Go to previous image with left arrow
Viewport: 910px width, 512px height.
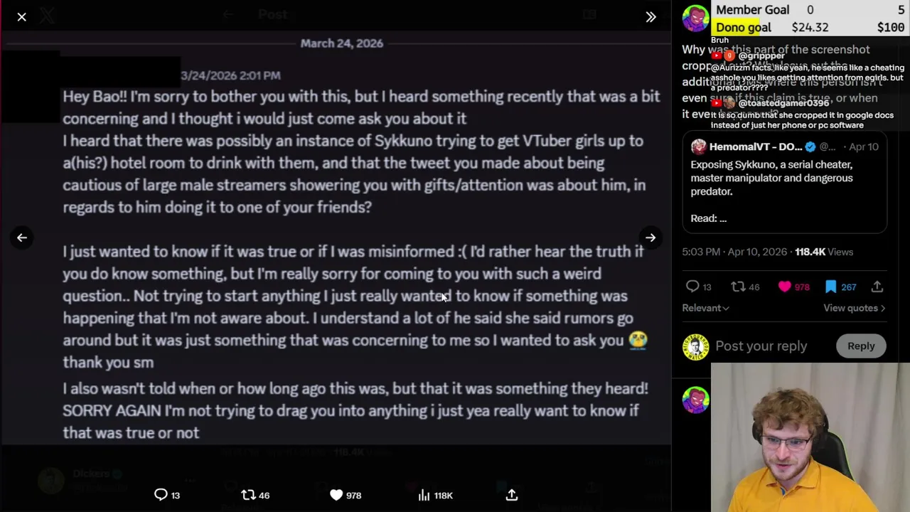(x=21, y=238)
